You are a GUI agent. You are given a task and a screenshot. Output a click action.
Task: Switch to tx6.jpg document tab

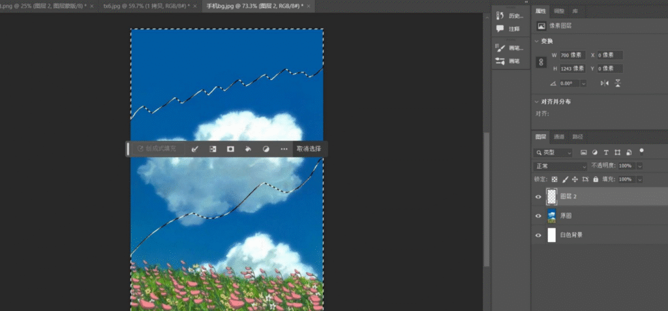click(x=147, y=7)
